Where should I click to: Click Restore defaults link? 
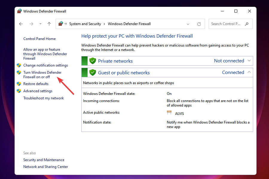click(36, 84)
